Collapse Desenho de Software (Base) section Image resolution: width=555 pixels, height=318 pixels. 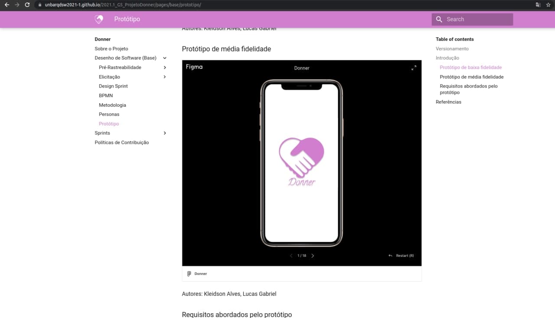[165, 58]
